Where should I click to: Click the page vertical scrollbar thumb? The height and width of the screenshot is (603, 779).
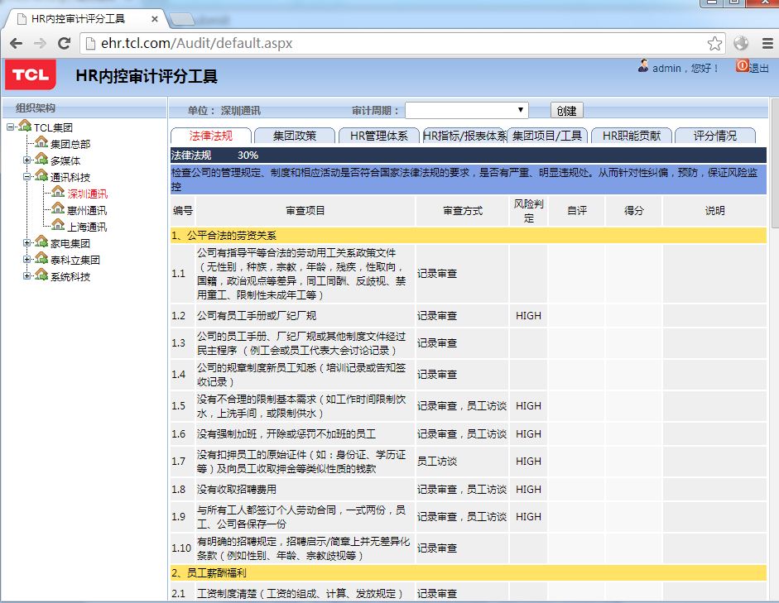[775, 163]
